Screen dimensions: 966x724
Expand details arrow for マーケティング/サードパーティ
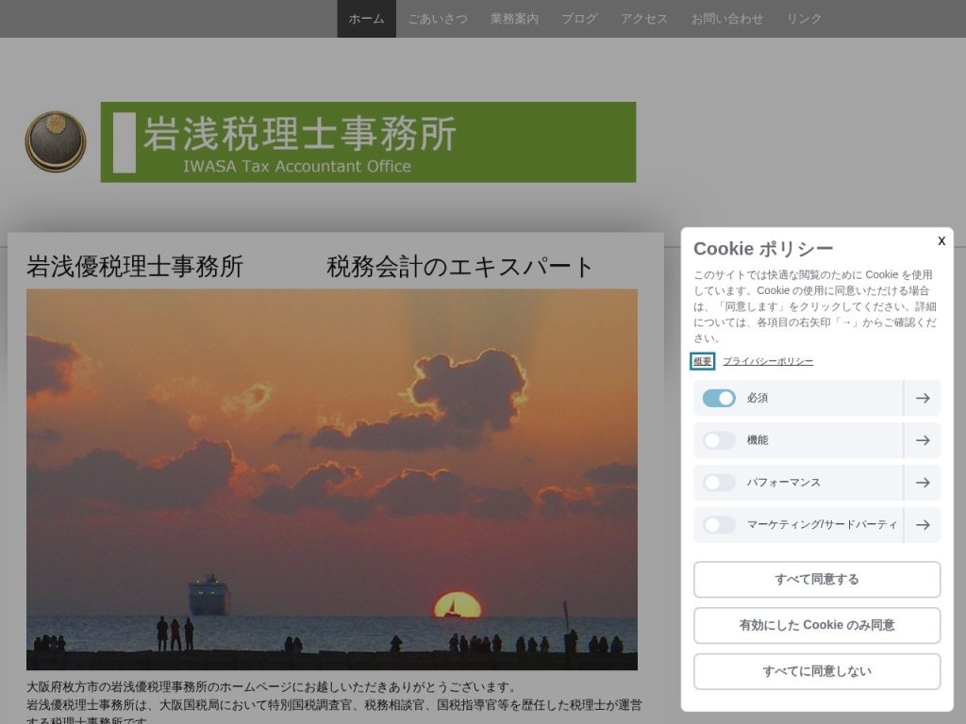(x=923, y=525)
